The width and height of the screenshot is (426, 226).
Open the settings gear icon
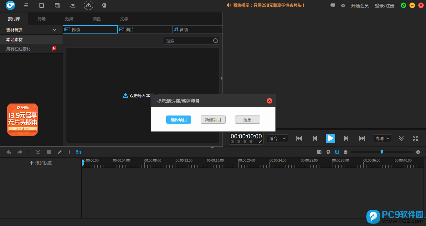[x=343, y=5]
